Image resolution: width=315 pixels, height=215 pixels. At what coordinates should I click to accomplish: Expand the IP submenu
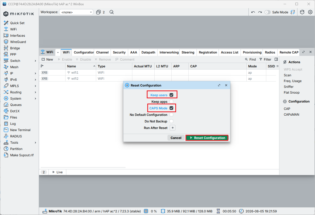click(x=35, y=73)
